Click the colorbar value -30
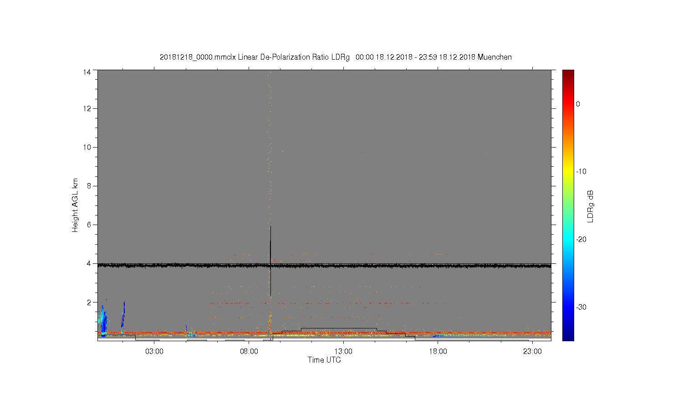This screenshot has height=410, width=683. [x=581, y=307]
